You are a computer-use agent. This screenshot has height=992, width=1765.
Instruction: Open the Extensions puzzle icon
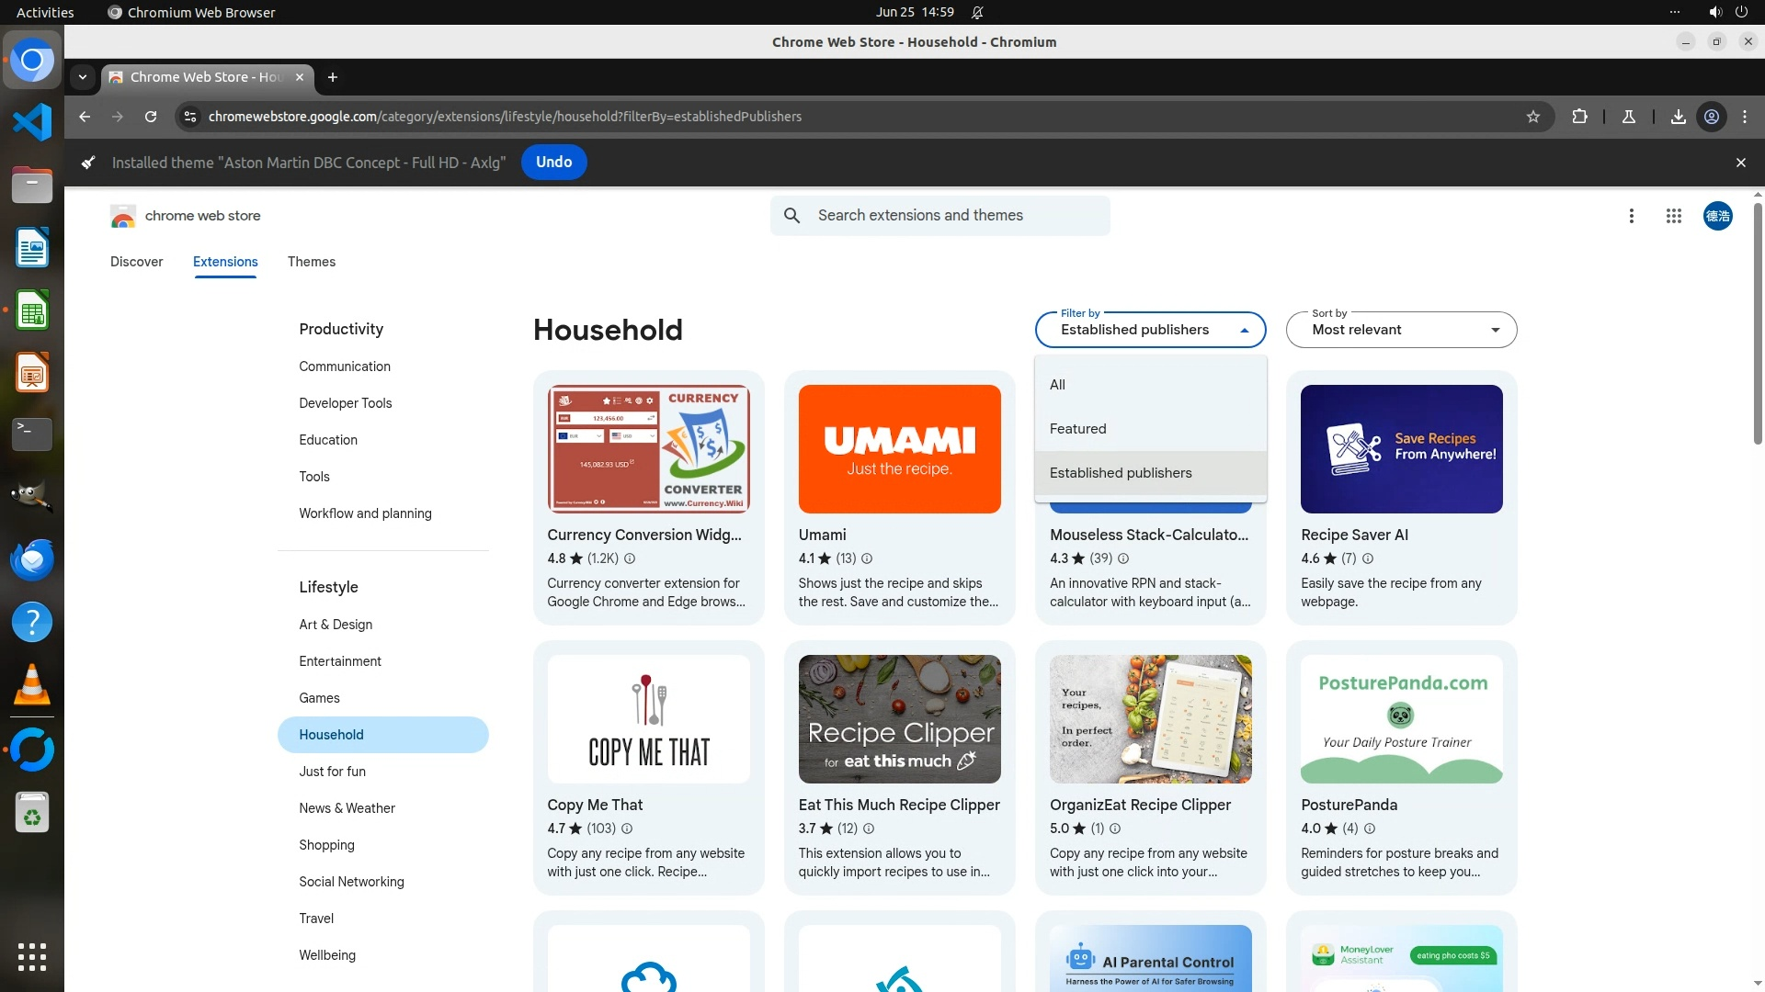[x=1579, y=117]
